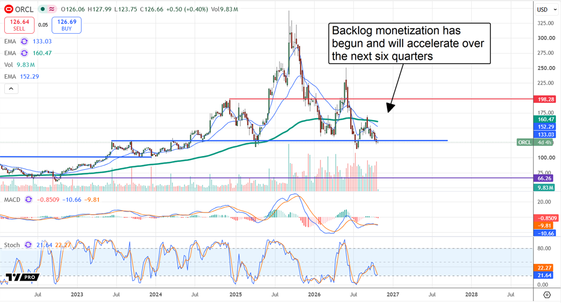
Task: Click the blue 152.29 price-axis label
Action: (545, 127)
